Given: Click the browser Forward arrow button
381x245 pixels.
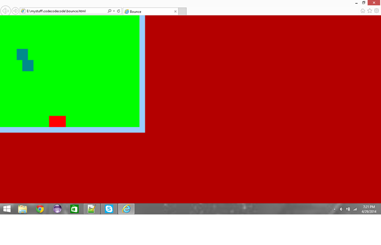Looking at the screenshot, I should [15, 11].
